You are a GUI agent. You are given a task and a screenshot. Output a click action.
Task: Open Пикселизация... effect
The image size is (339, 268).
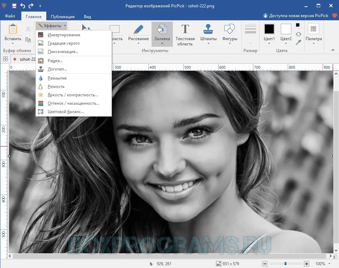[74, 52]
